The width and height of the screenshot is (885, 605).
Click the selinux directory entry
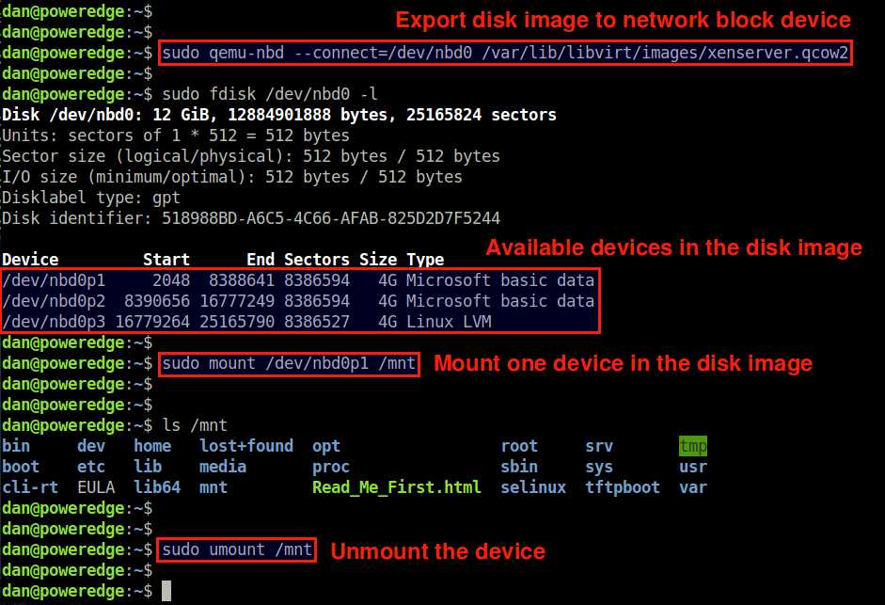[533, 487]
